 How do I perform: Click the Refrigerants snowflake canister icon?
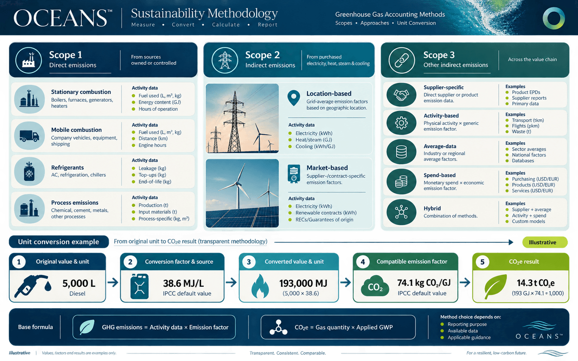coord(29,171)
